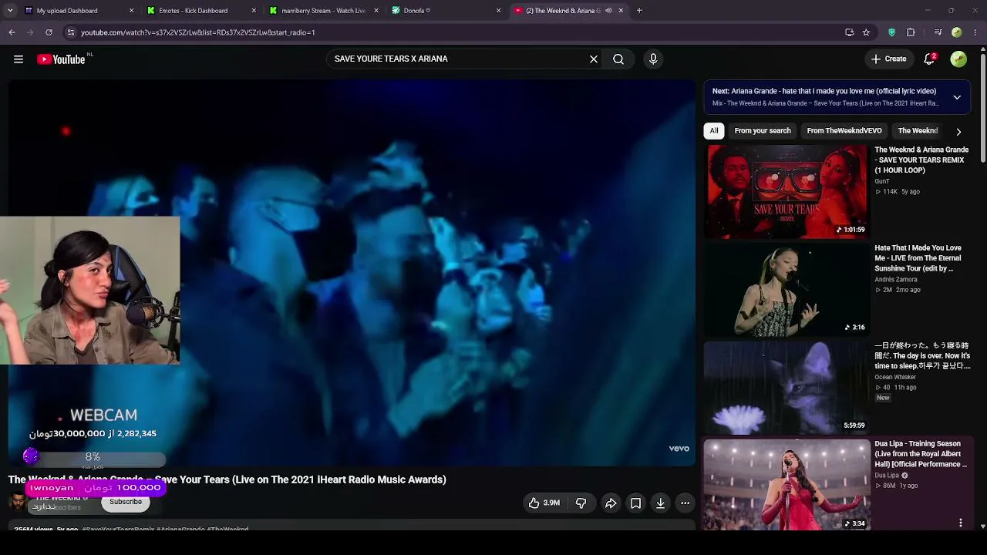987x555 pixels.
Task: Open the green shield extension
Action: tap(892, 32)
